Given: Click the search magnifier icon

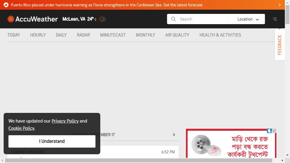Looking at the screenshot, I should click(x=173, y=19).
